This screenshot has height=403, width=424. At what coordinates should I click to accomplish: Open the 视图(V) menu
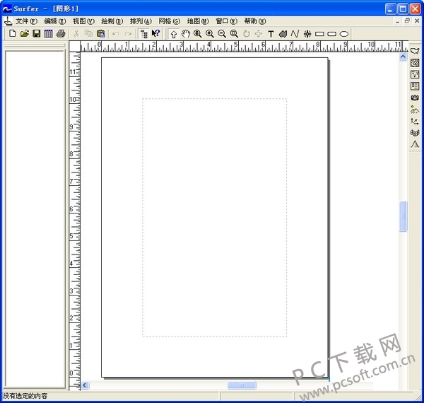click(x=83, y=21)
